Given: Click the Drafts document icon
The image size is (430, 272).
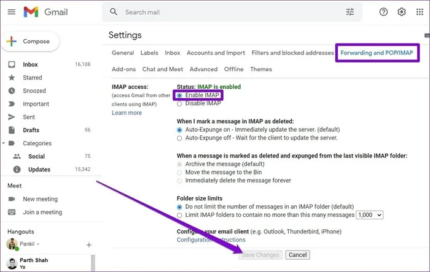Looking at the screenshot, I should pyautogui.click(x=12, y=130).
